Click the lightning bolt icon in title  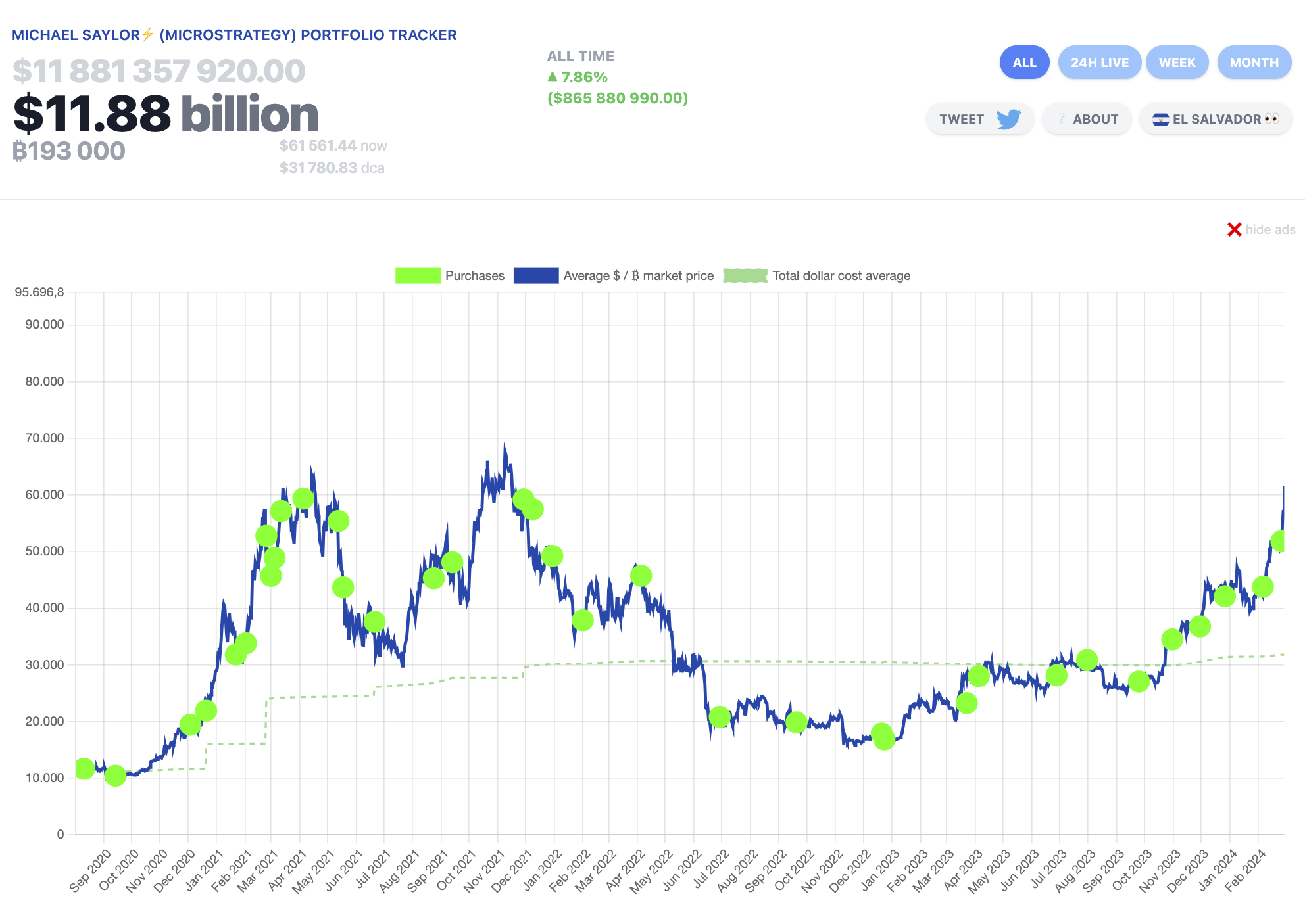148,34
